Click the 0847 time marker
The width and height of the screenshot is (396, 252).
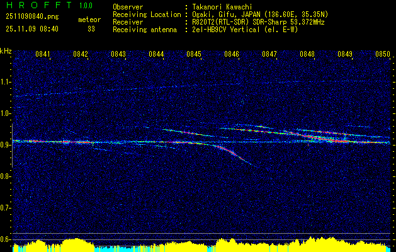[x=269, y=54]
